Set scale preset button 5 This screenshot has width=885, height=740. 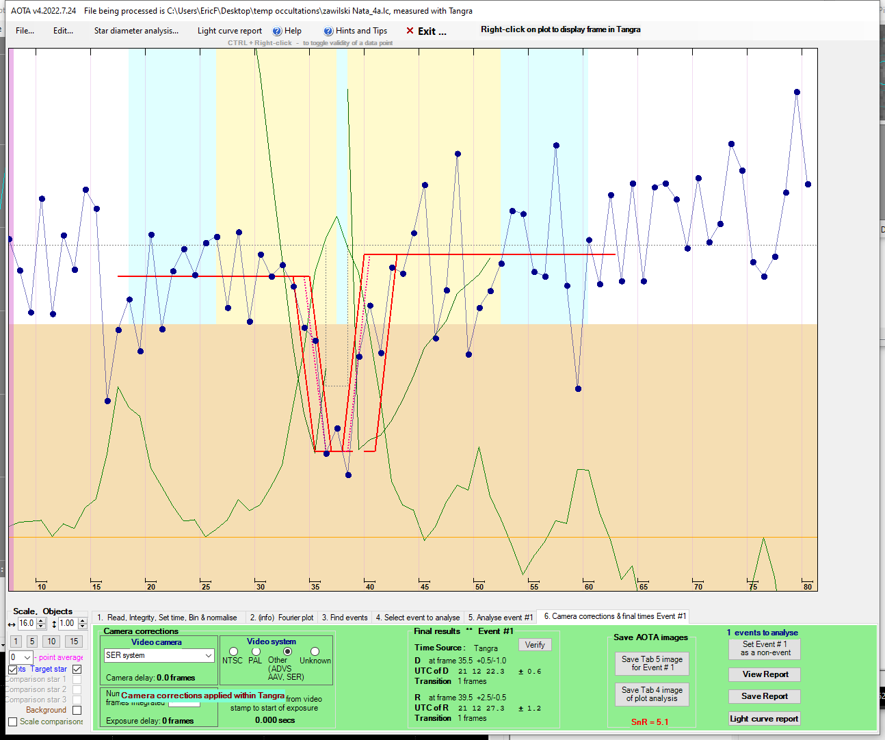tap(32, 642)
